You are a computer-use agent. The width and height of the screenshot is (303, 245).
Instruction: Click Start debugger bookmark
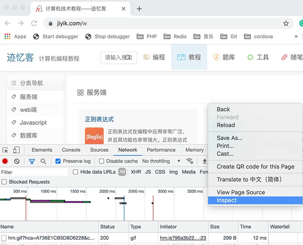(x=56, y=36)
